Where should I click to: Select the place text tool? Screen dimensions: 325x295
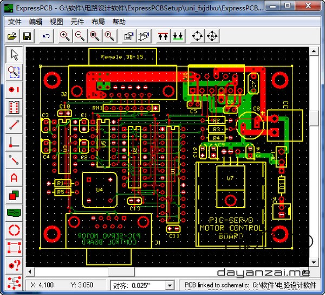[14, 177]
